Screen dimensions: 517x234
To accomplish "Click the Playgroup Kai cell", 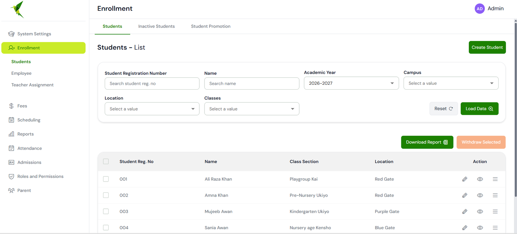I will [304, 179].
